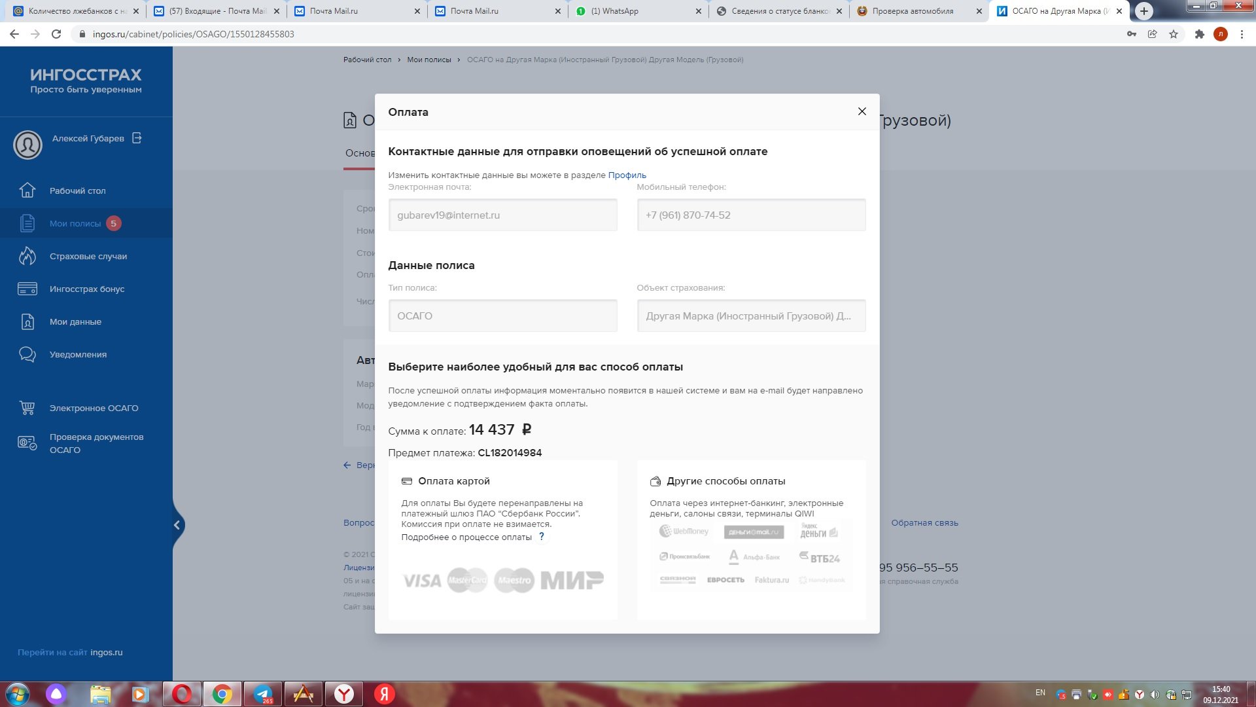Open Рабочий стол home icon in sidebar

[27, 190]
